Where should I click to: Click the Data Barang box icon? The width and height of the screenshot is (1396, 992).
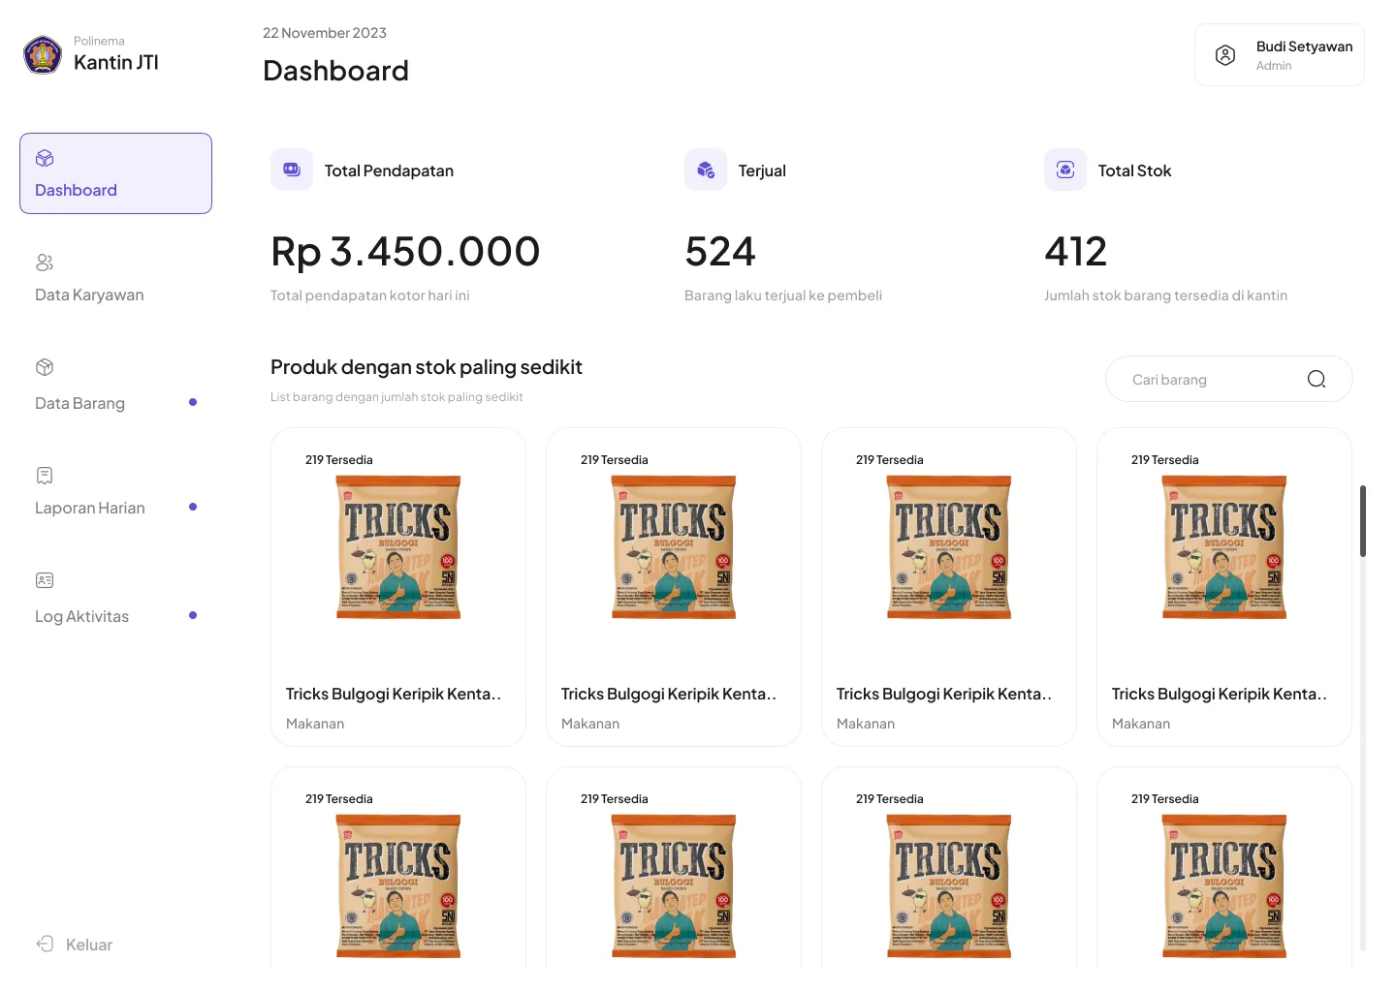click(x=45, y=367)
